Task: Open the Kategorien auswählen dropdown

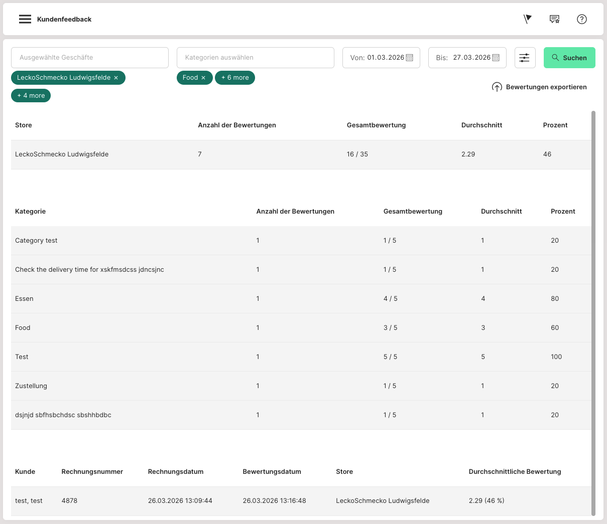Action: (x=255, y=58)
